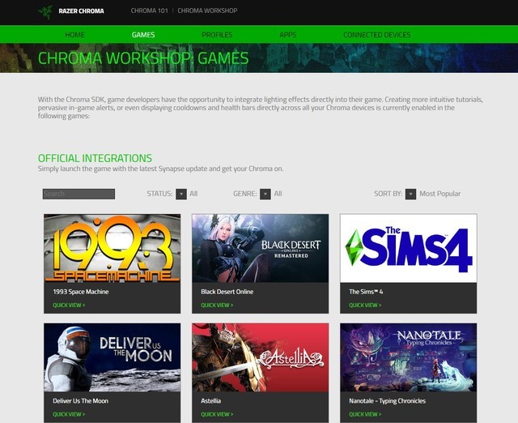Go to the Home tab
The height and width of the screenshot is (423, 518).
coord(75,35)
